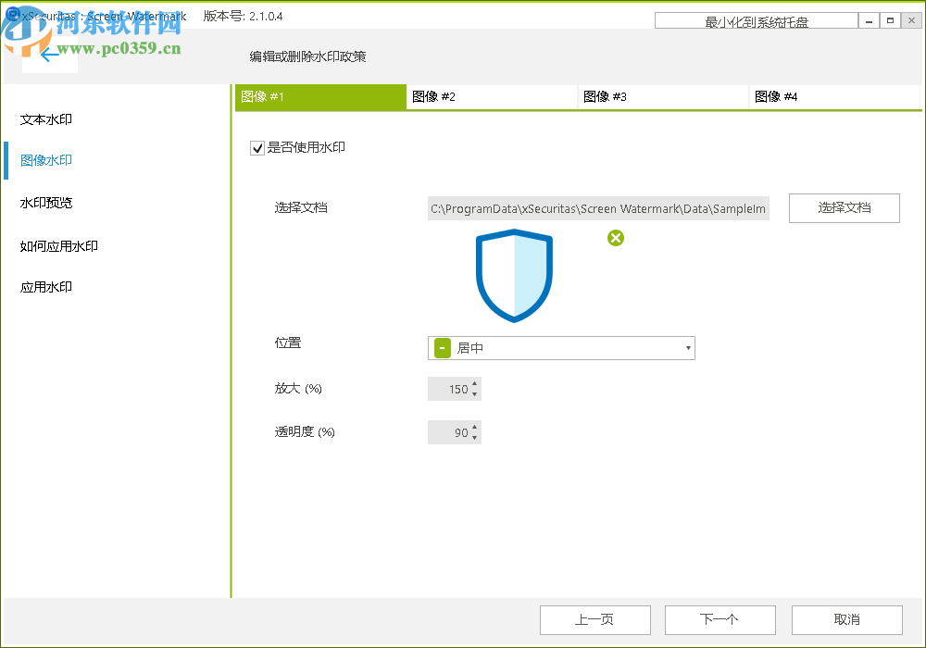Increase the 放大 percentage value
926x648 pixels.
click(475, 384)
